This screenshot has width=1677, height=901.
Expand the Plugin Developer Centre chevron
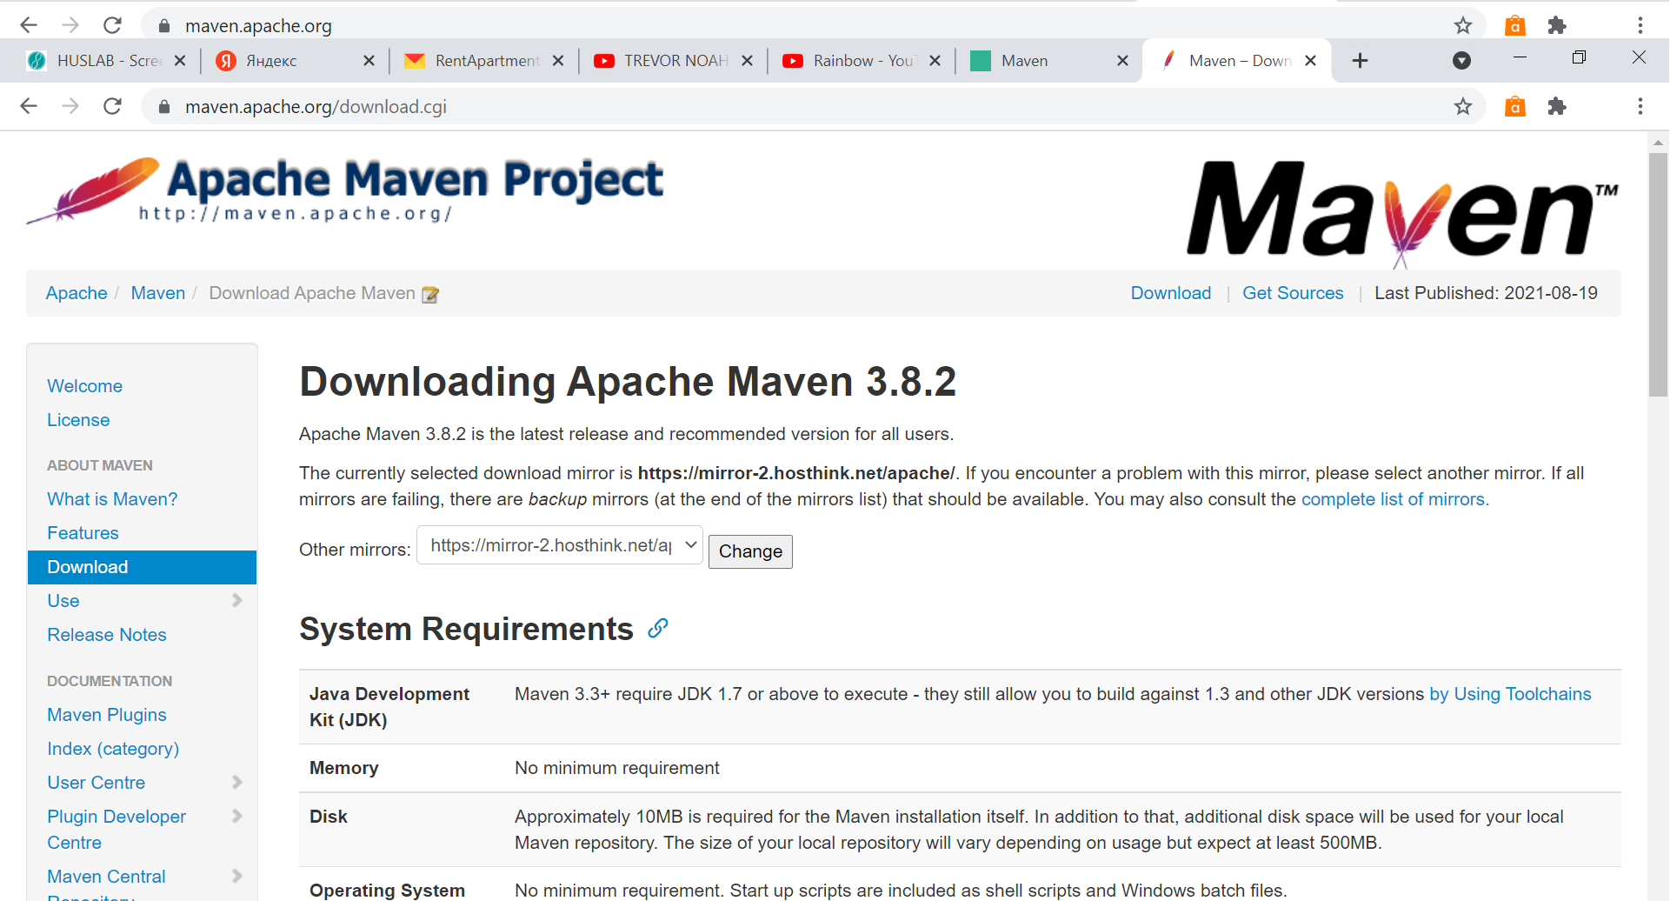tap(237, 816)
